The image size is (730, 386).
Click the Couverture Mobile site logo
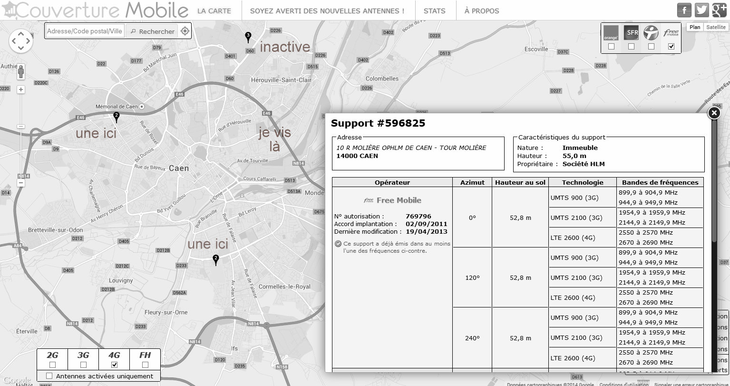click(x=95, y=10)
